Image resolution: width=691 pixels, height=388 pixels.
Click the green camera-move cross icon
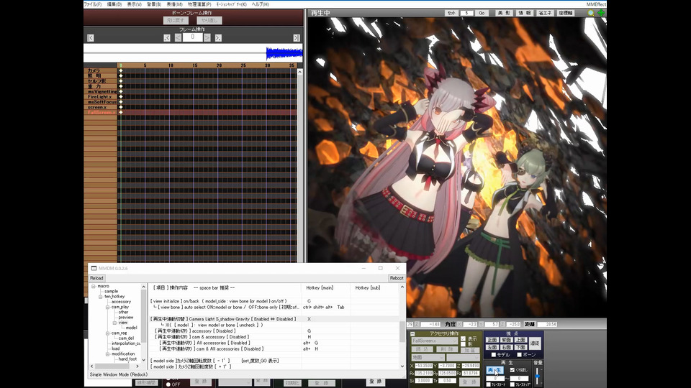600,13
